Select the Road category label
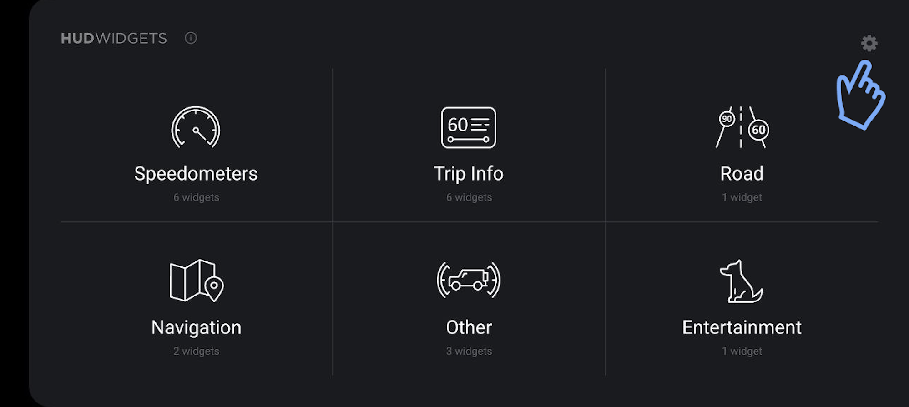This screenshot has width=909, height=407. [x=742, y=174]
